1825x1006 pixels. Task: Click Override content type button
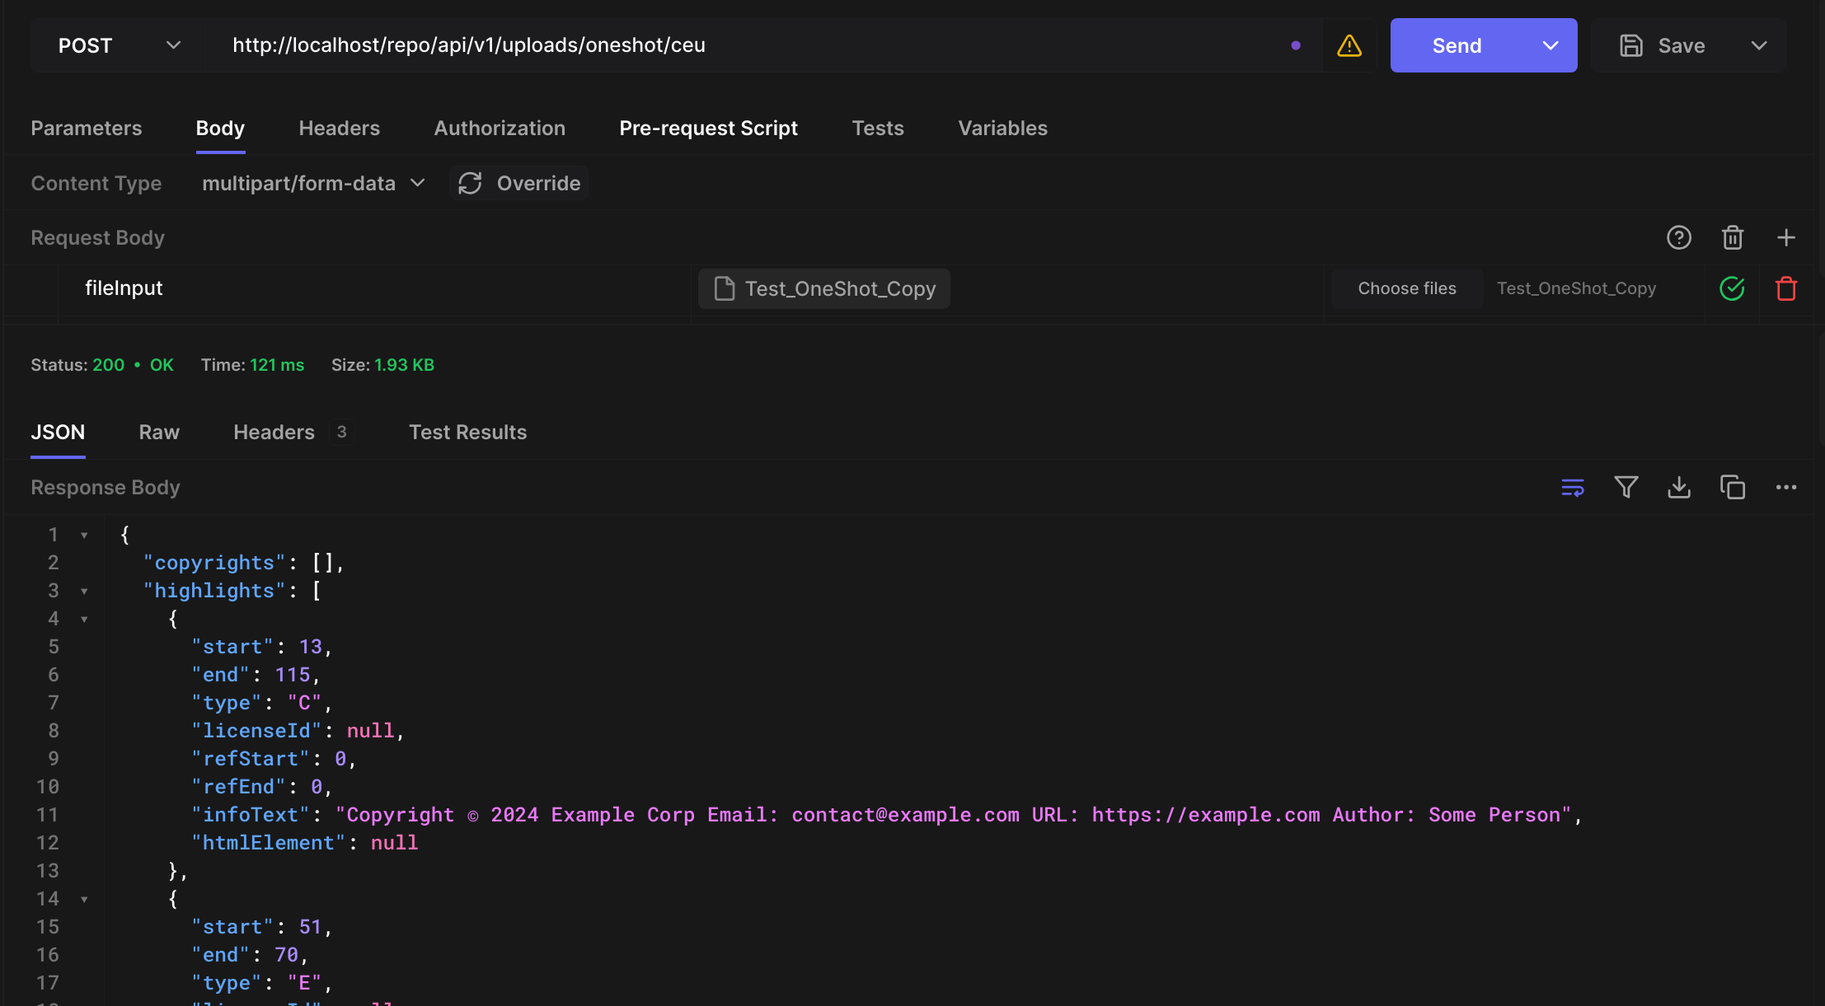(x=519, y=183)
